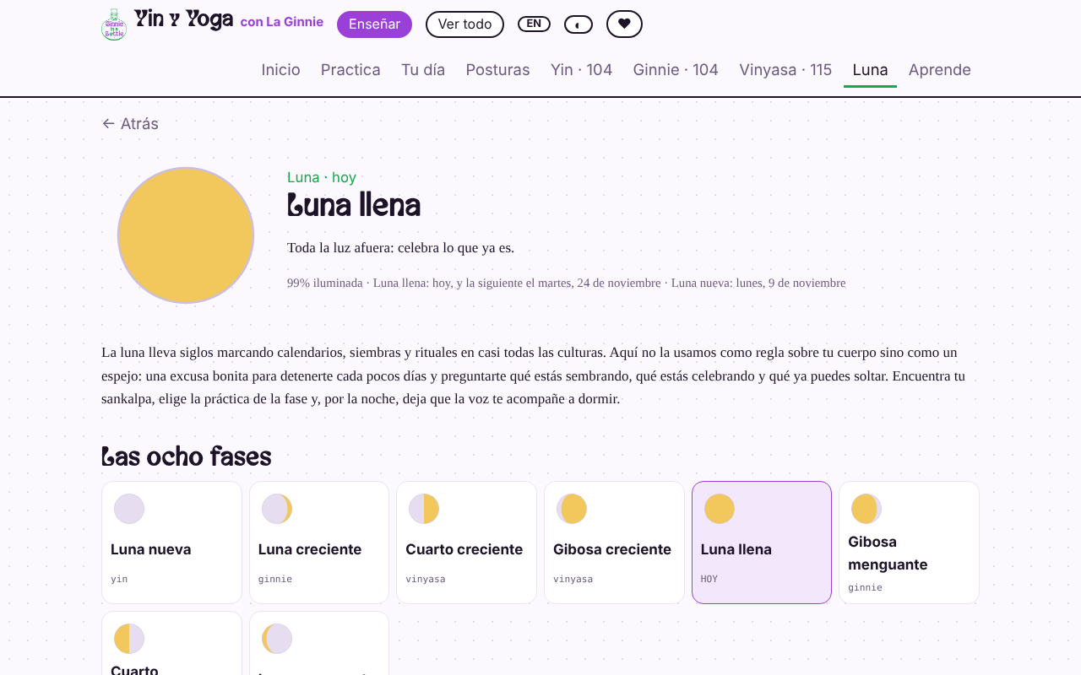
Task: Click the Gibosa creciente moon icon
Action: click(x=572, y=509)
